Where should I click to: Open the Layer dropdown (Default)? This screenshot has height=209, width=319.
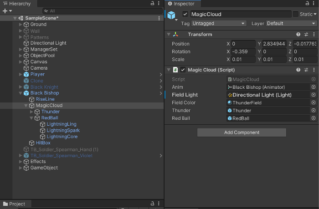point(291,24)
